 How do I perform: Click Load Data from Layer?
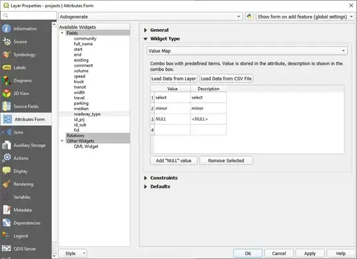(x=174, y=78)
